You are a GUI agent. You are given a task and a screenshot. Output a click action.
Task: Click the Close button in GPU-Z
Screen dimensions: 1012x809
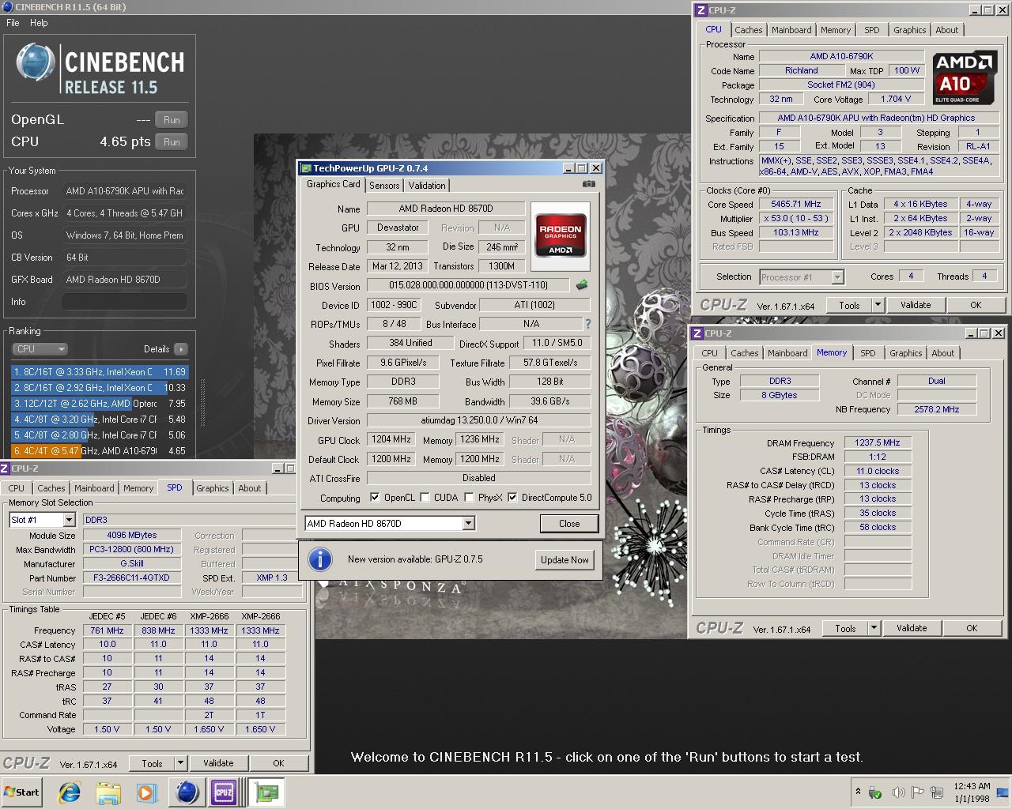(569, 524)
